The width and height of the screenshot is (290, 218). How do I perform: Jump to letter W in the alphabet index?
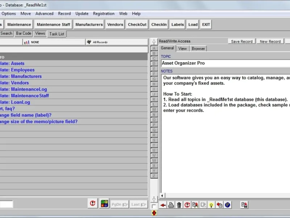(x=154, y=161)
